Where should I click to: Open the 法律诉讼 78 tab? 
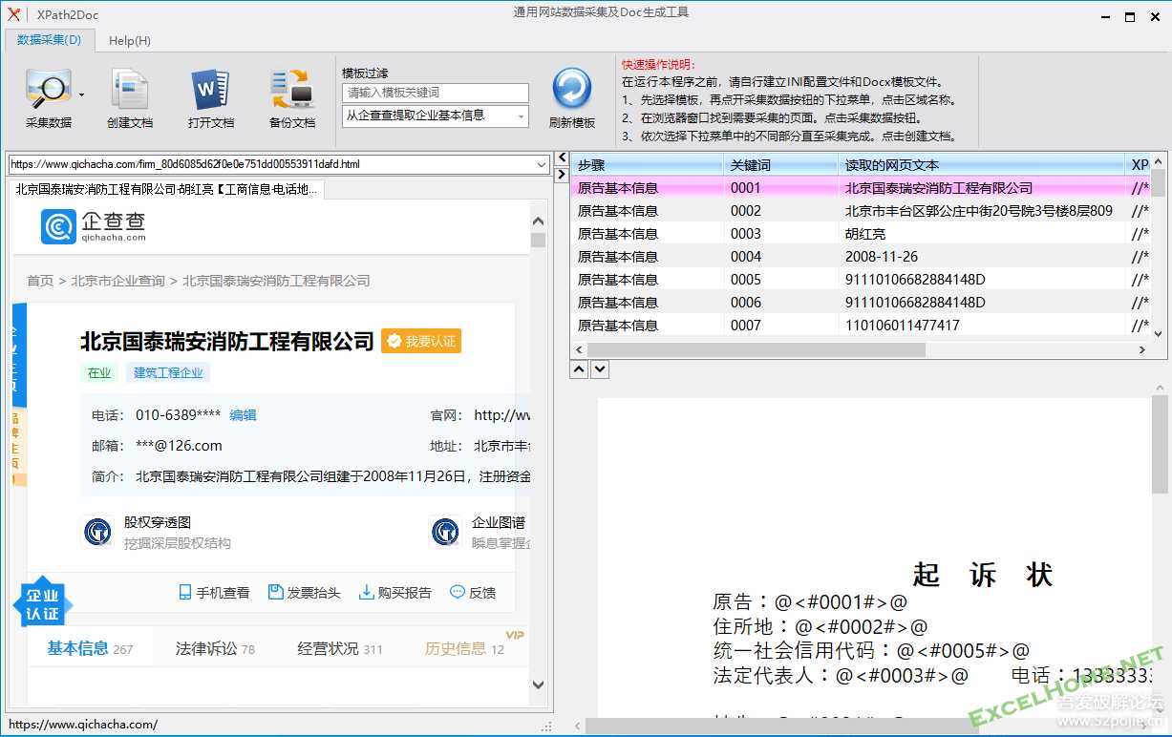215,648
